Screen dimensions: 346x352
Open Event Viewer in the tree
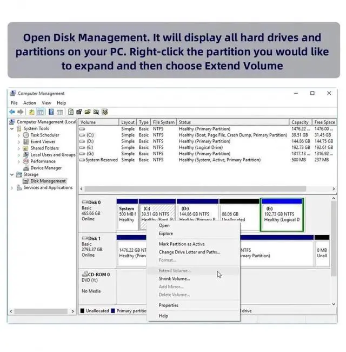click(43, 142)
